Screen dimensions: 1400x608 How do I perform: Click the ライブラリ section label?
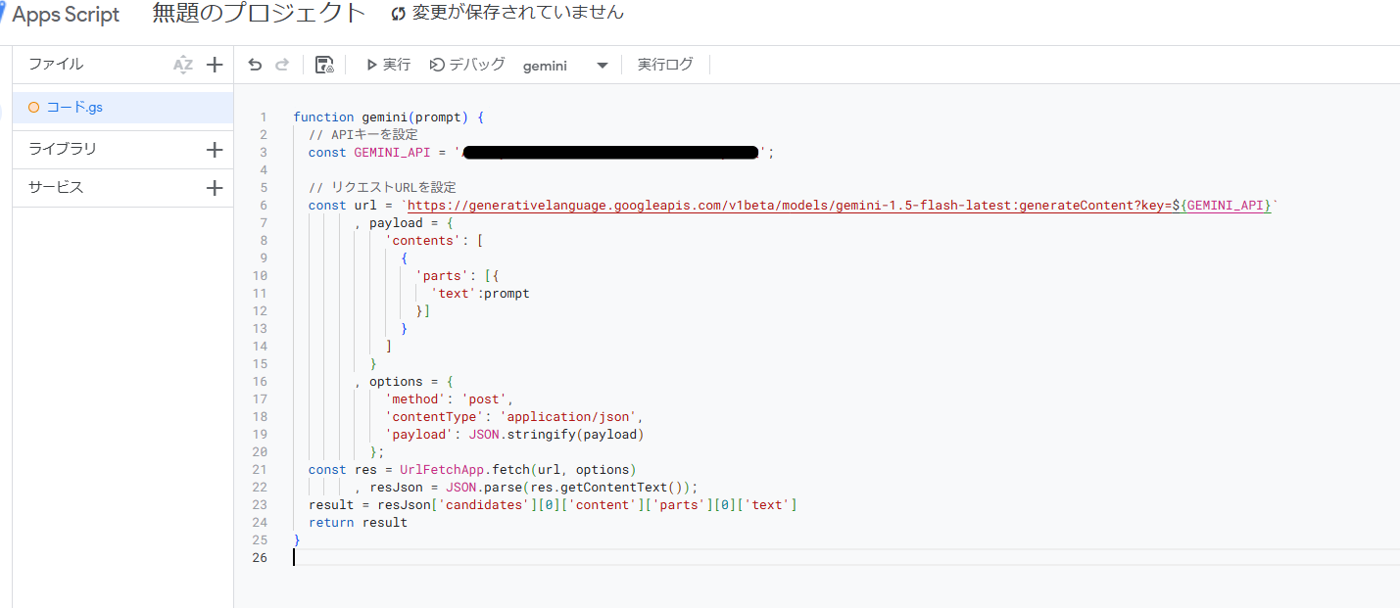coord(67,148)
